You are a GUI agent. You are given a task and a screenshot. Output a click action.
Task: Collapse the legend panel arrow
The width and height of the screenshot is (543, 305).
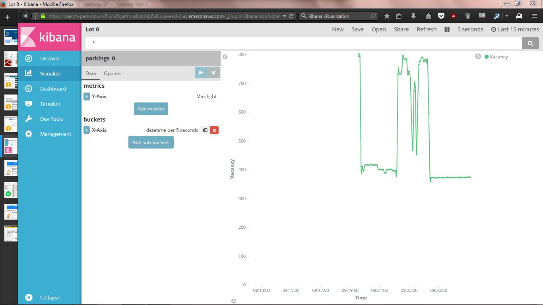click(x=478, y=56)
